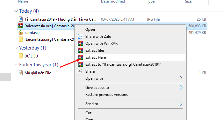
Task: Click the Mã giải nén File icon
Action: pos(21,73)
